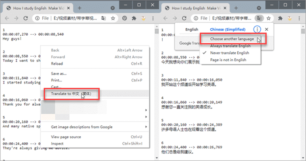Bookmark star in left browser window
This screenshot has height=161, width=306.
(113, 18)
